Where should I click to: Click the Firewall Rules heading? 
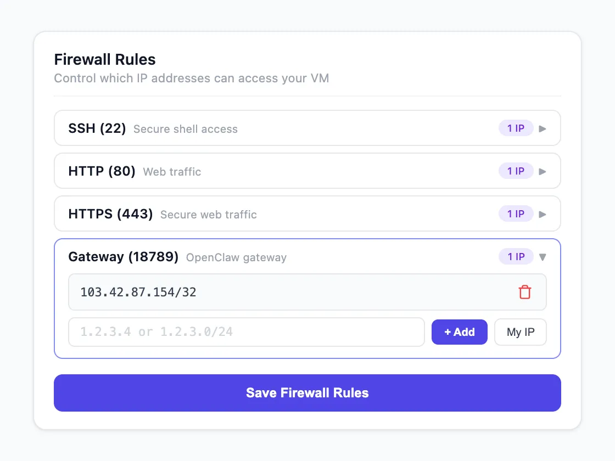tap(105, 59)
